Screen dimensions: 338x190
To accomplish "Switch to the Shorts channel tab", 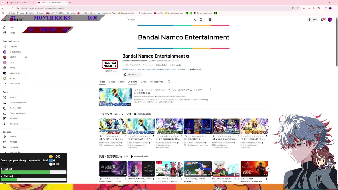I will [121, 82].
